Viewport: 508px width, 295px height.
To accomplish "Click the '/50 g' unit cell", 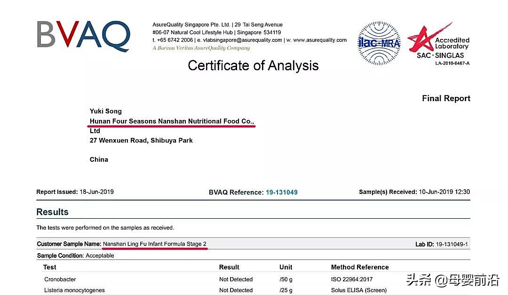I will click(286, 279).
